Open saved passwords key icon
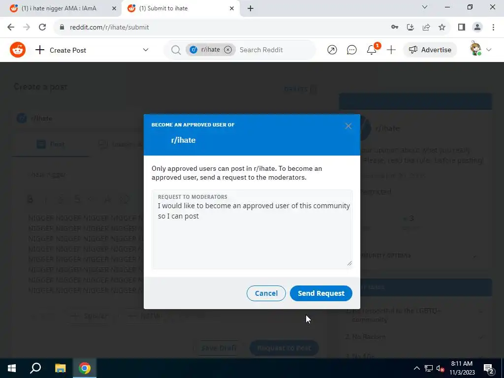The image size is (504, 378). click(395, 28)
